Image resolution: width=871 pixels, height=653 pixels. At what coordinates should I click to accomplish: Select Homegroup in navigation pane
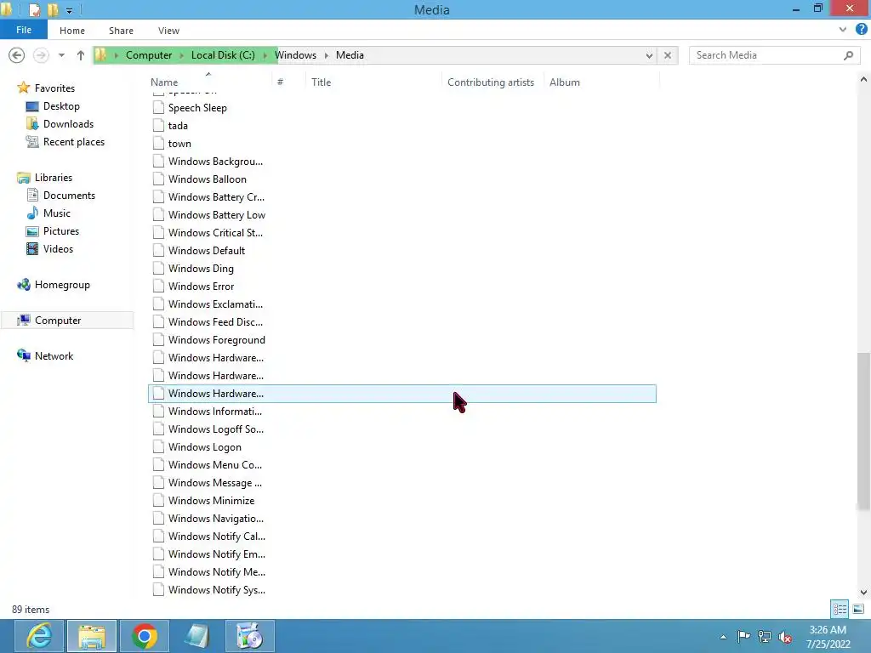tap(61, 285)
